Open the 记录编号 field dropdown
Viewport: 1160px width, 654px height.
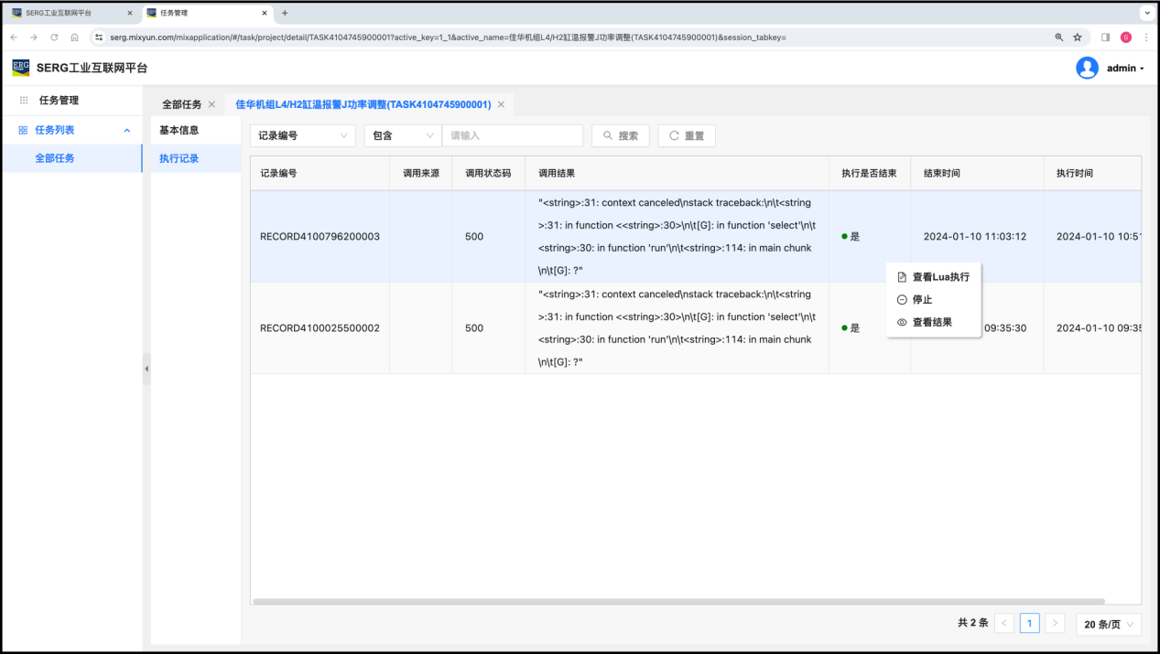pos(302,135)
